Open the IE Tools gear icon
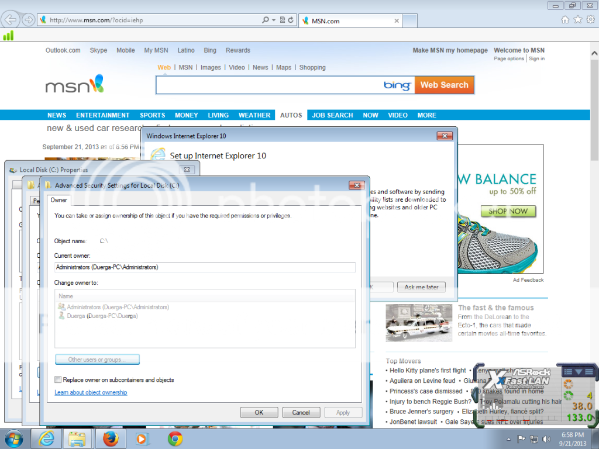The width and height of the screenshot is (599, 449). coord(591,19)
